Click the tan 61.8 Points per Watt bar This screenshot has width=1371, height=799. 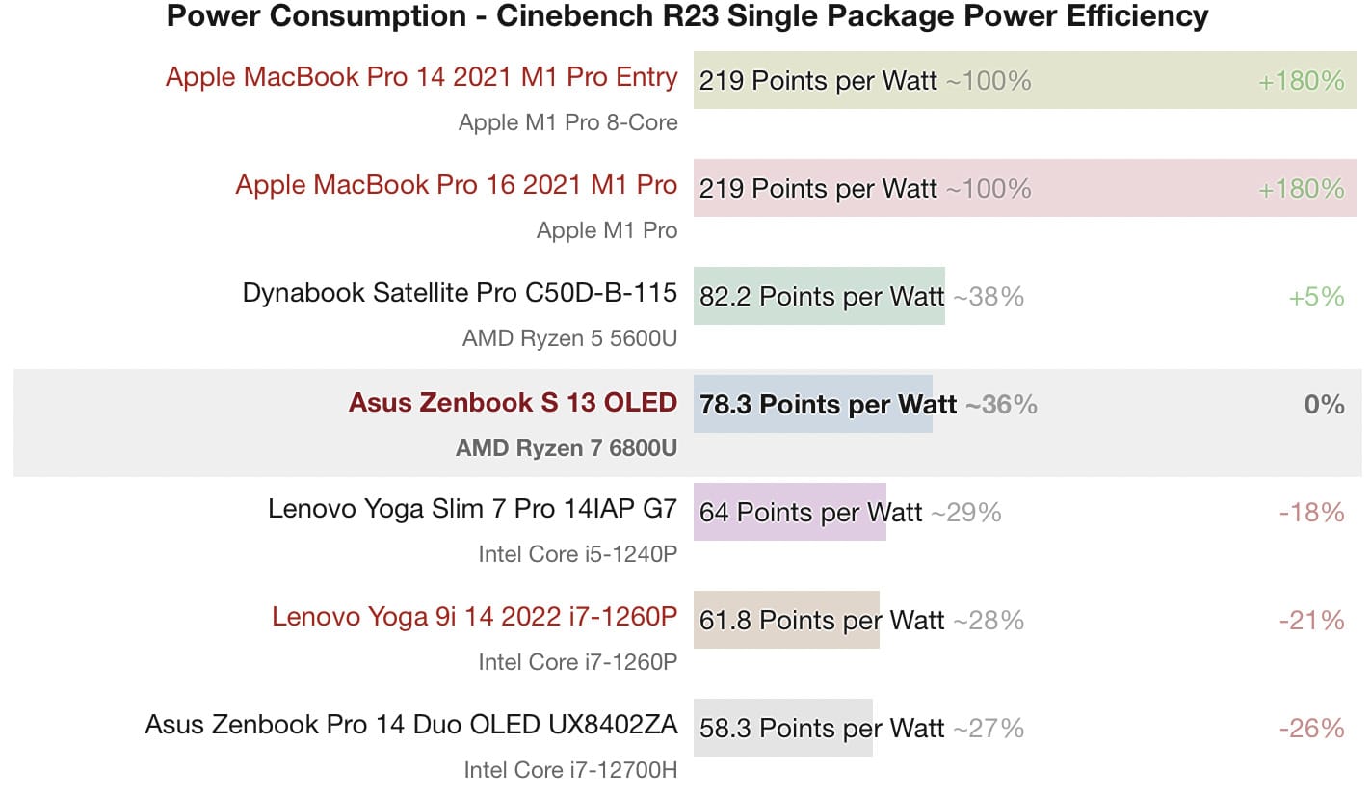pyautogui.click(x=786, y=620)
